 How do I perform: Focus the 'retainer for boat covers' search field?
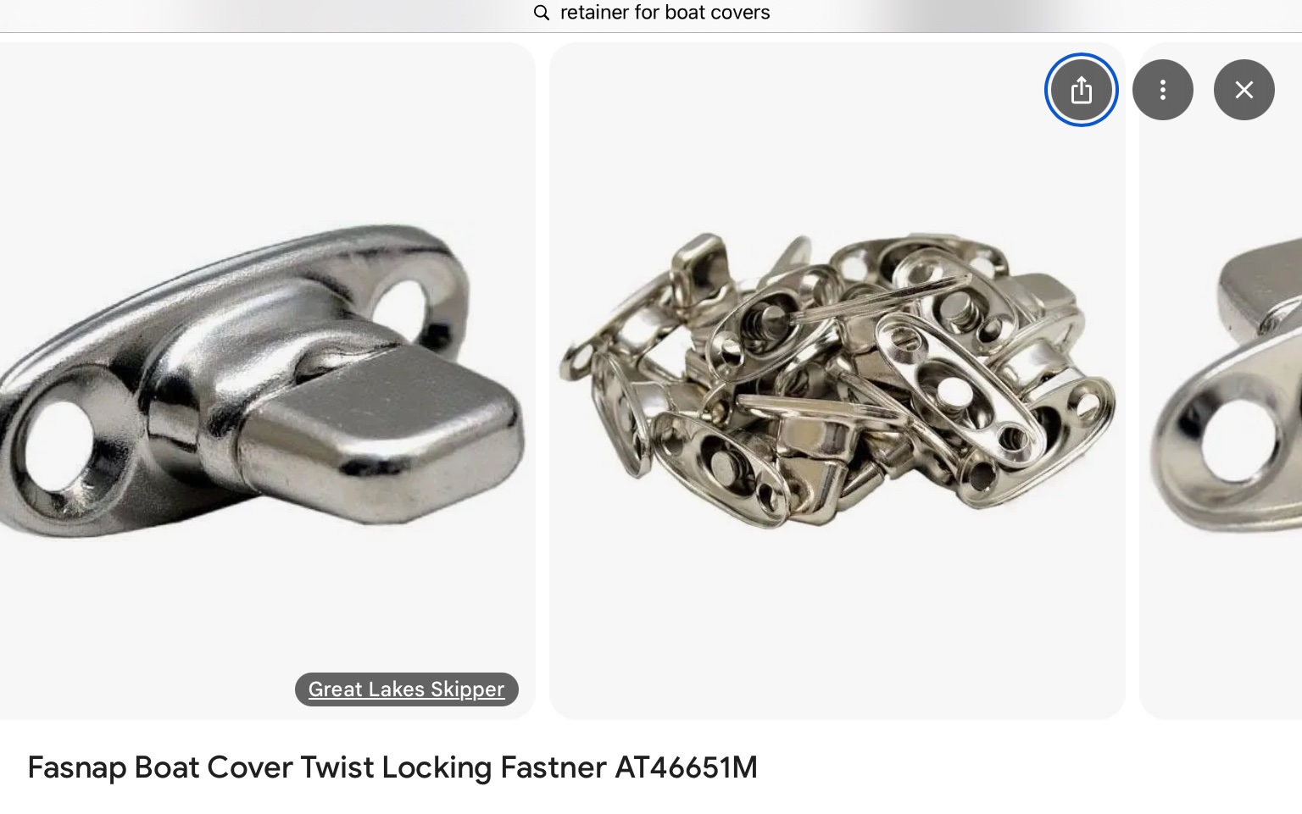(x=651, y=13)
